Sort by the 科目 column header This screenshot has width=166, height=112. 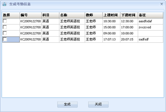coord(50,15)
